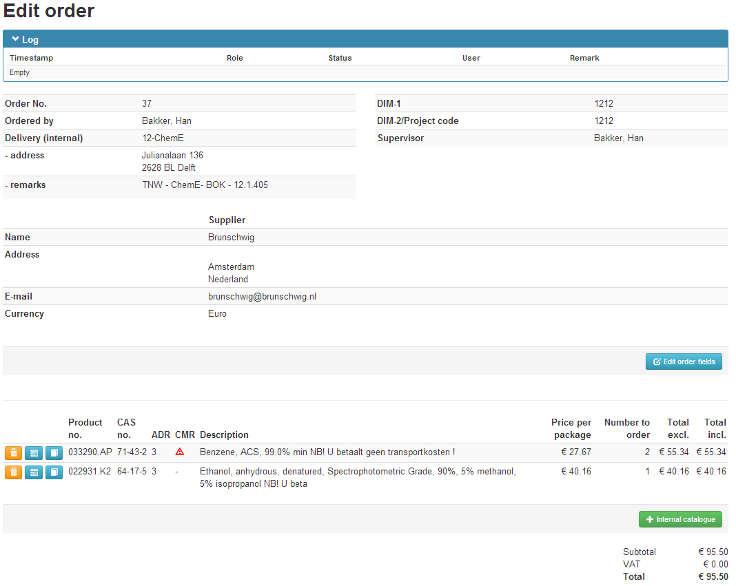Click the red CMR warning triangle for Benzene
The image size is (736, 586).
click(180, 452)
